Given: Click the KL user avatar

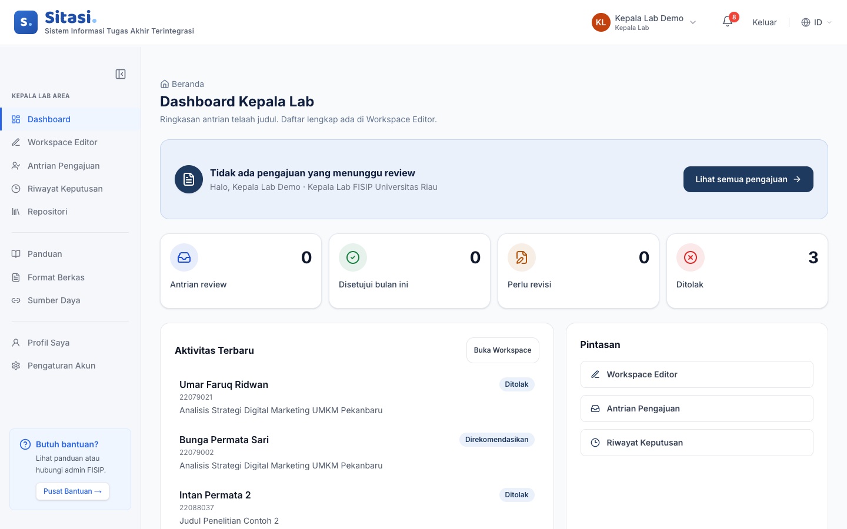Looking at the screenshot, I should tap(601, 22).
